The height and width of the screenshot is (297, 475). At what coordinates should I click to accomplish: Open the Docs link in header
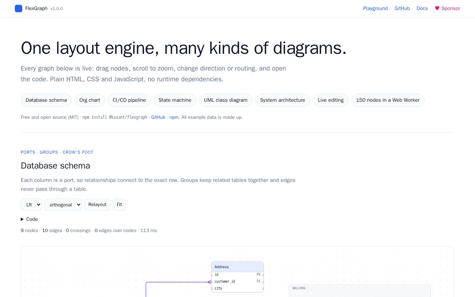coord(422,8)
